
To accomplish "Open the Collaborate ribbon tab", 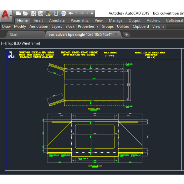I will pos(175,21).
